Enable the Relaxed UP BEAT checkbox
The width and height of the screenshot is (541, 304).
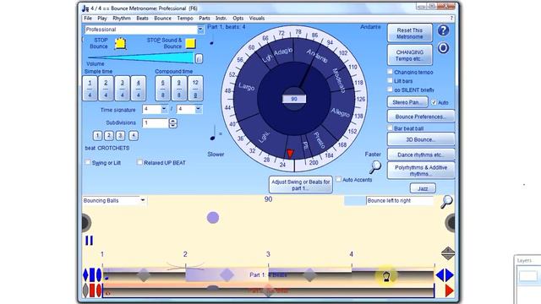[x=139, y=162]
